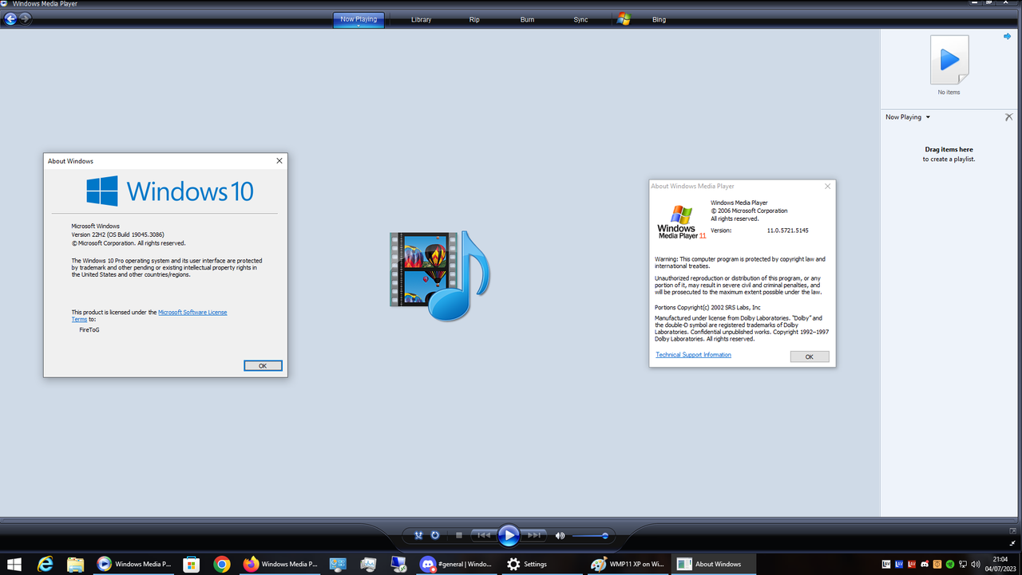Image resolution: width=1022 pixels, height=575 pixels.
Task: Select the Sync tab
Action: (580, 19)
